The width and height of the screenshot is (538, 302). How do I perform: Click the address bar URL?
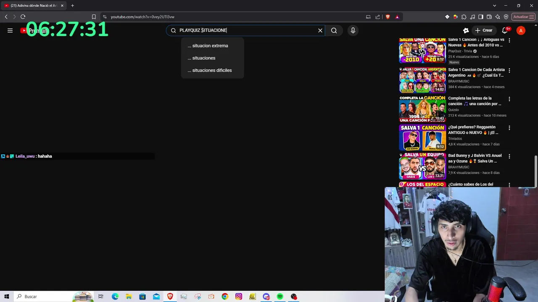[x=142, y=17]
